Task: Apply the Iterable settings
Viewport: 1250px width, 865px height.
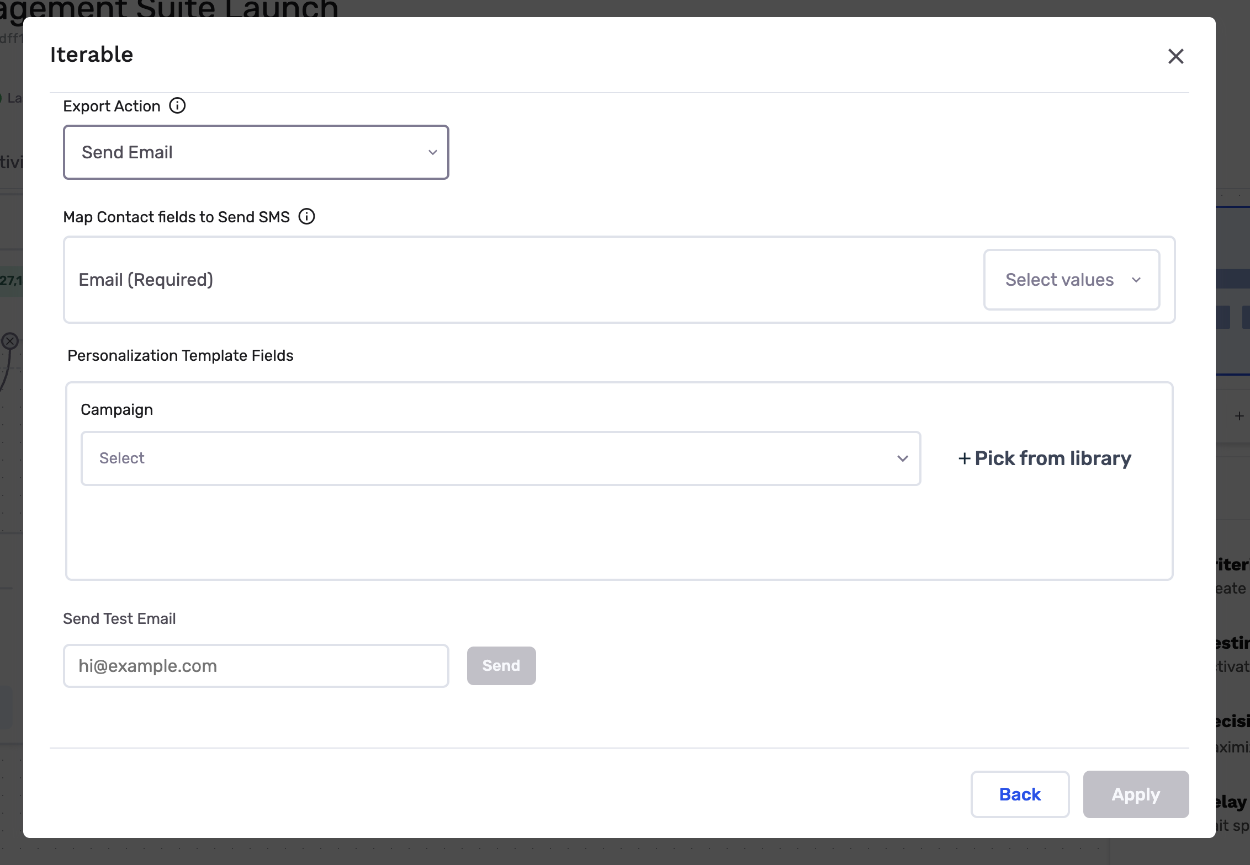Action: coord(1136,794)
